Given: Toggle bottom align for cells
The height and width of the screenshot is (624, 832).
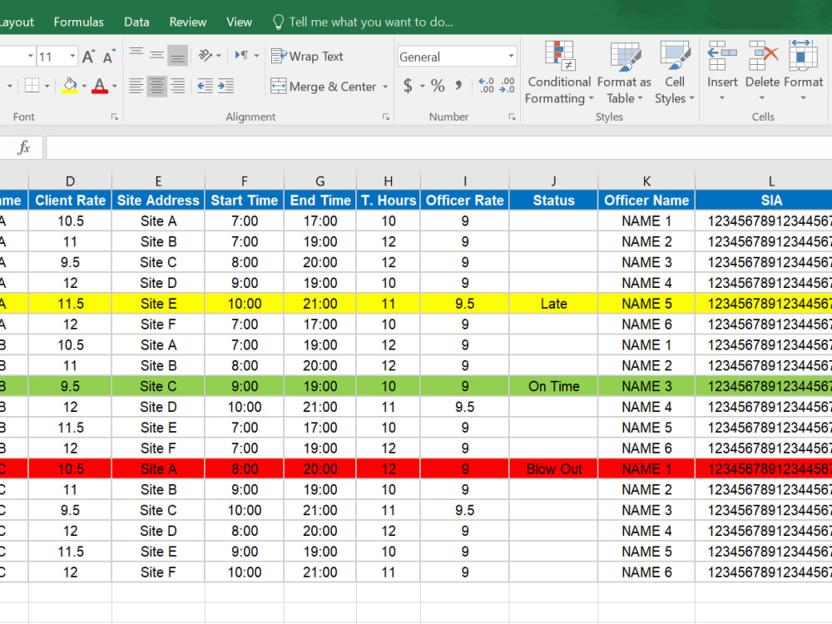Looking at the screenshot, I should (x=177, y=56).
